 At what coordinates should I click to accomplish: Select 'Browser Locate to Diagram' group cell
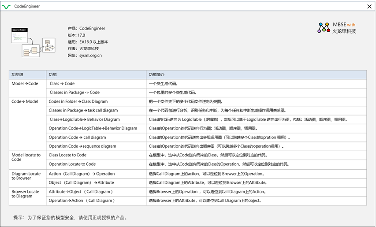[28, 196]
